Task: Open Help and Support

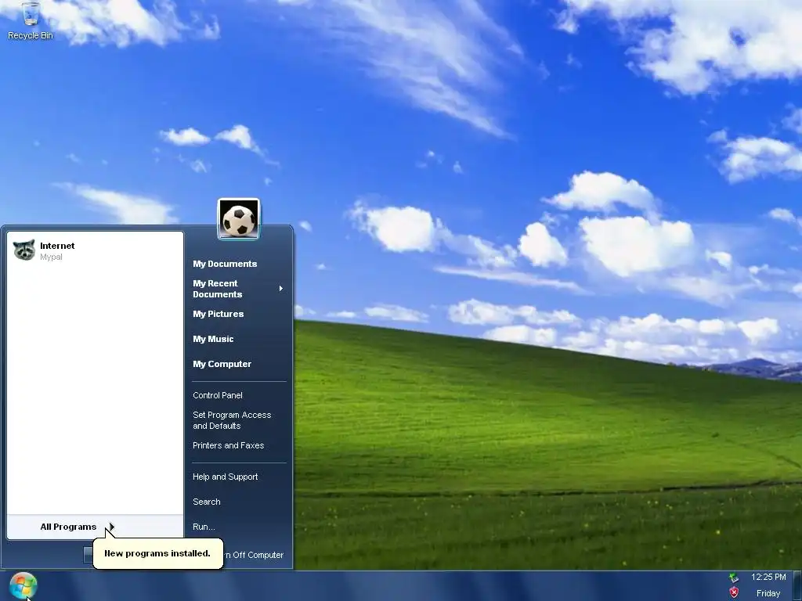Action: point(225,477)
